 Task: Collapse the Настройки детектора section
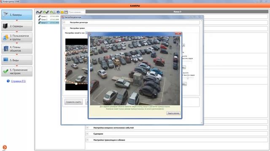tap(64, 22)
